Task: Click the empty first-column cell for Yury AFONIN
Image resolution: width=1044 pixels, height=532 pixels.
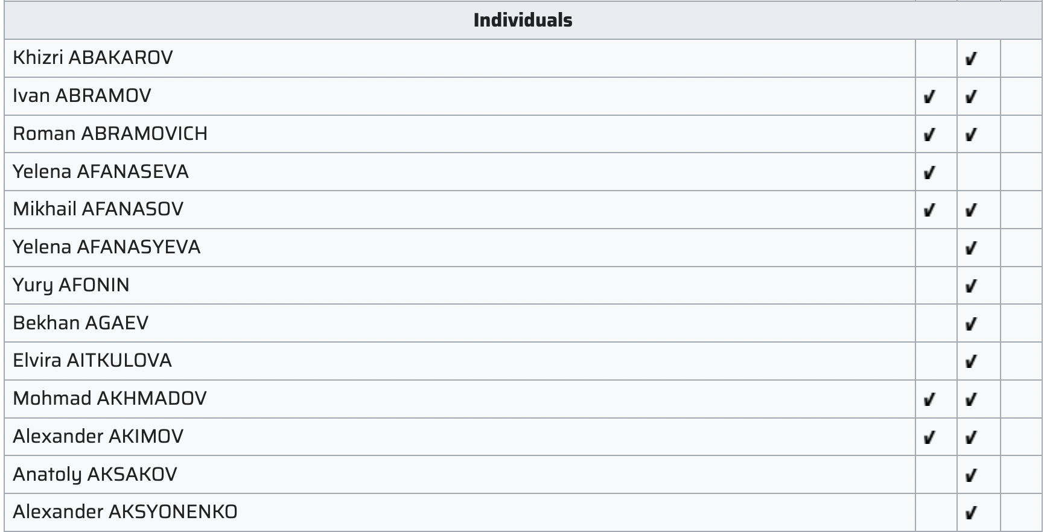Action: (x=936, y=285)
